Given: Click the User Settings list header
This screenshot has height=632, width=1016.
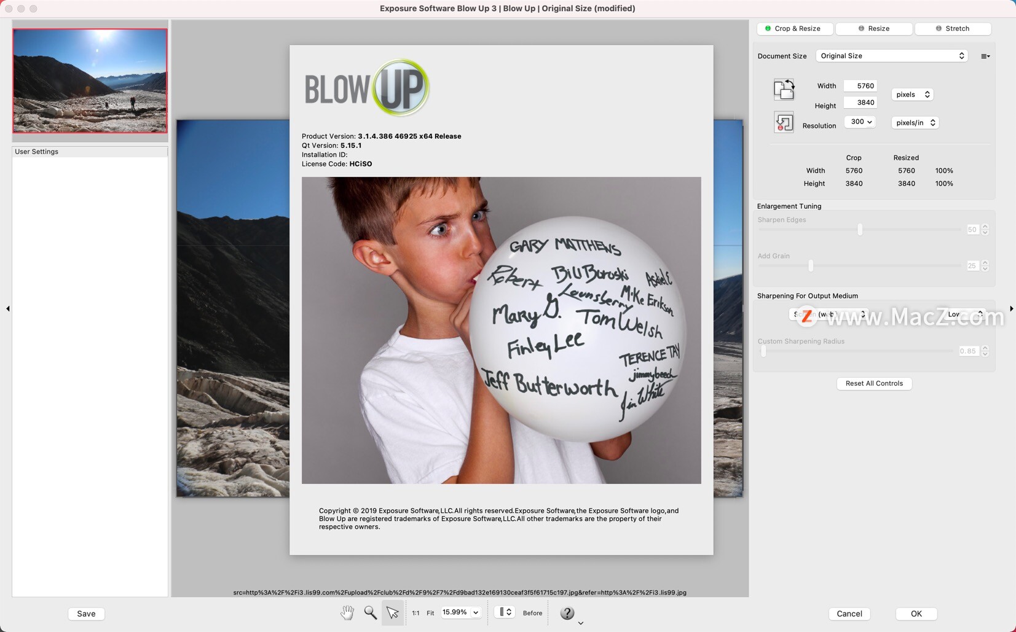Looking at the screenshot, I should [x=90, y=152].
